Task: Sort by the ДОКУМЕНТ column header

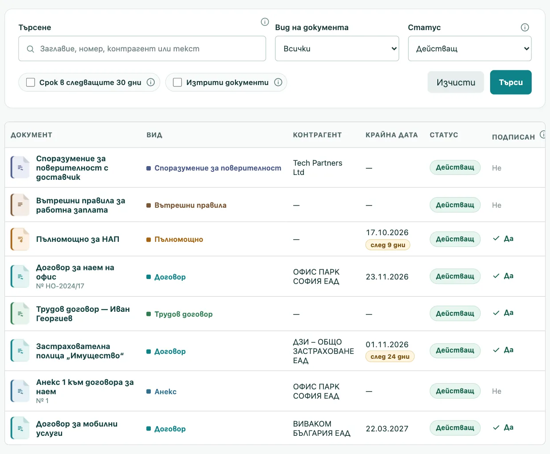Action: click(31, 135)
